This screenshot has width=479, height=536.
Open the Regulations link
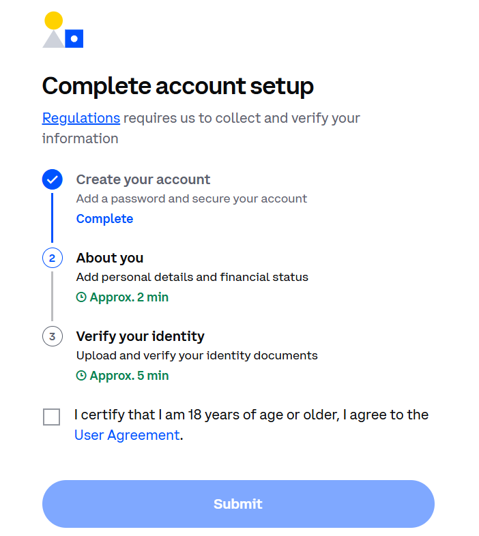(x=81, y=118)
